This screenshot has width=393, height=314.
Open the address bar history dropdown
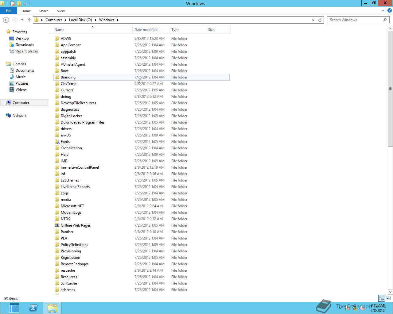coord(313,20)
